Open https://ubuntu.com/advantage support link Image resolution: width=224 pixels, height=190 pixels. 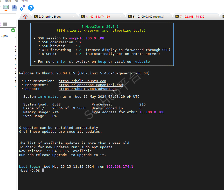point(88,89)
